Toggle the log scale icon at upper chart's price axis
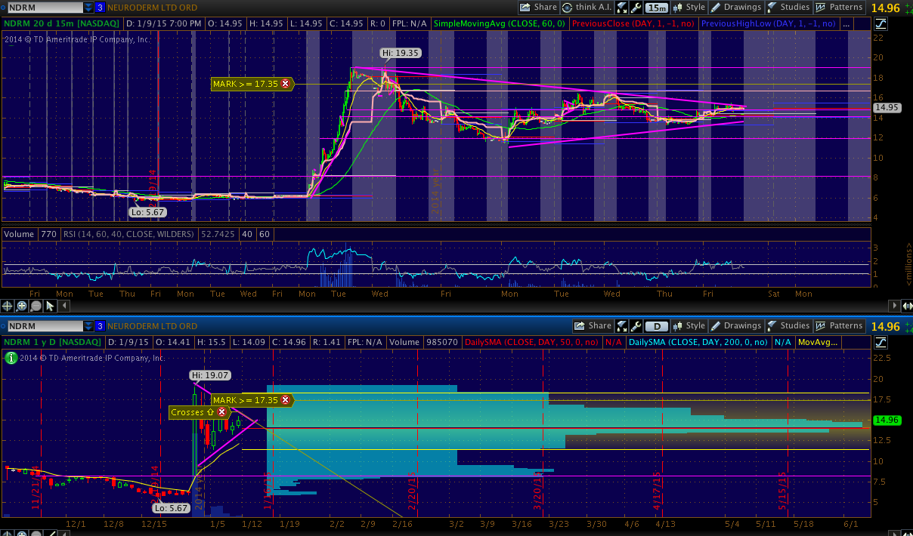This screenshot has height=536, width=913. point(881,23)
